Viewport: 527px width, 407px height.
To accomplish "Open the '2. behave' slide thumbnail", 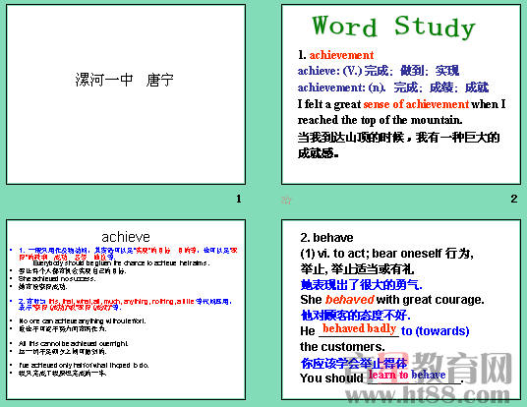I will coord(401,310).
